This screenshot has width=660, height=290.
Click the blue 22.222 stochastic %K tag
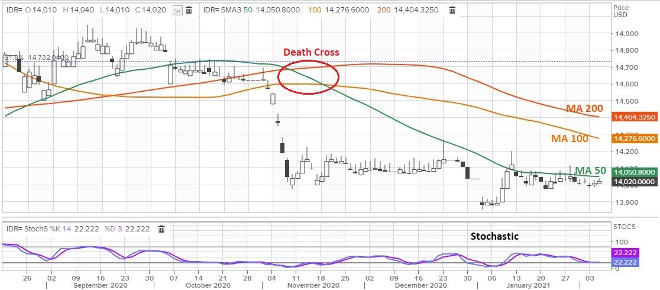[x=625, y=262]
